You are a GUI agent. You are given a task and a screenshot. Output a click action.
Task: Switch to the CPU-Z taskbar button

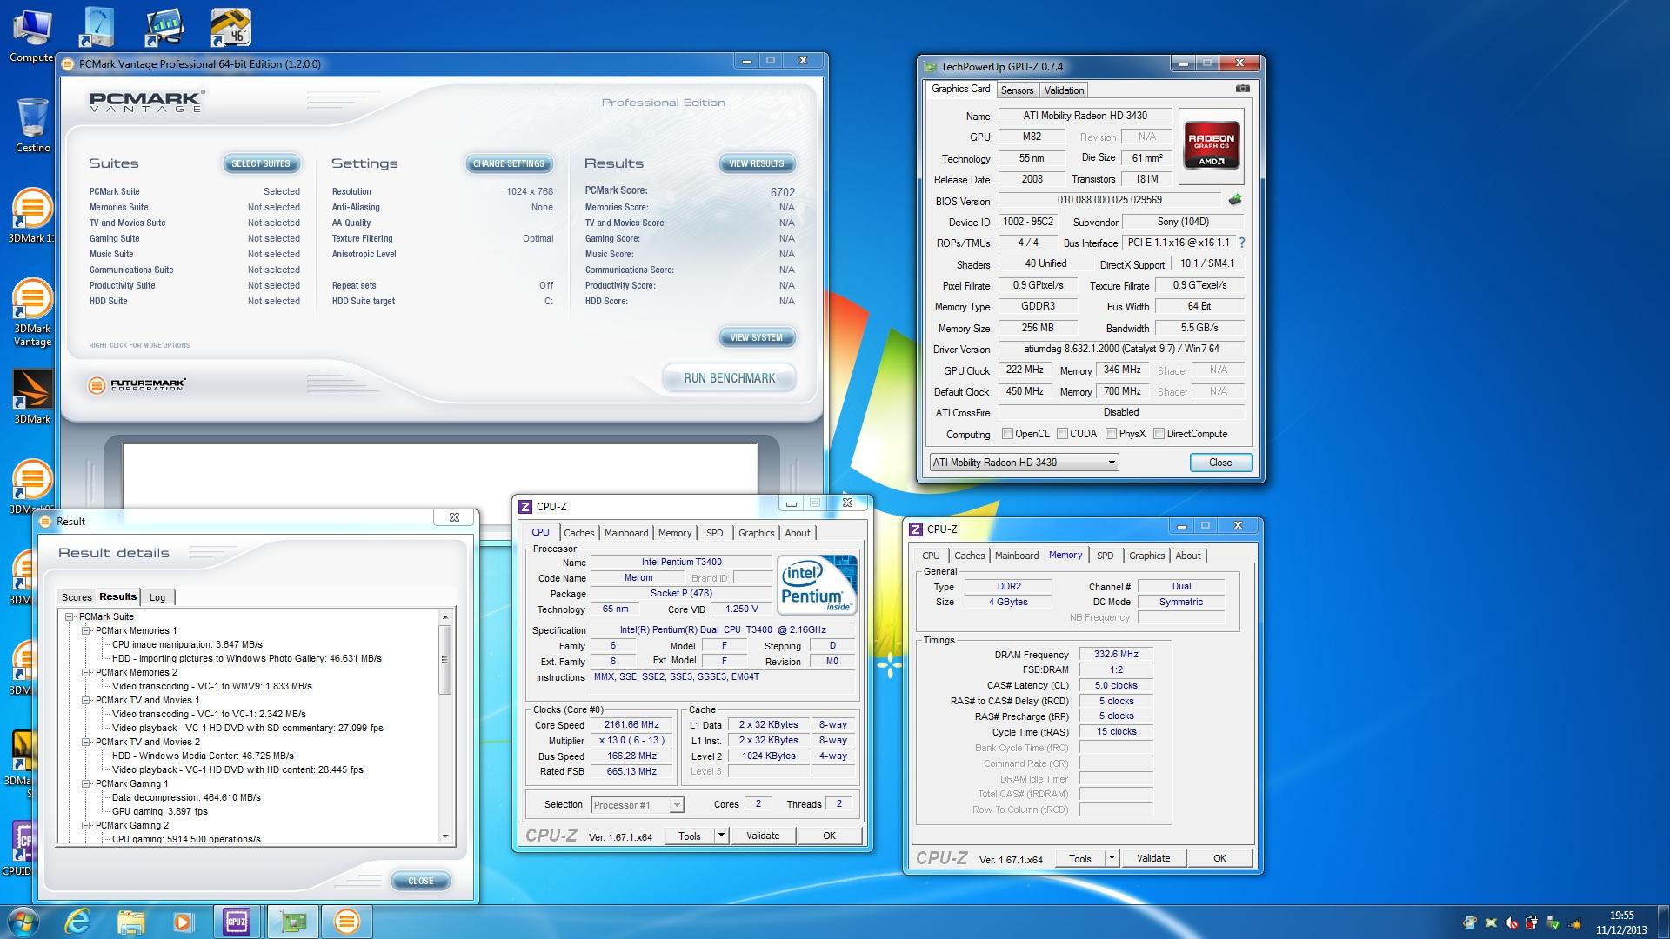click(236, 922)
